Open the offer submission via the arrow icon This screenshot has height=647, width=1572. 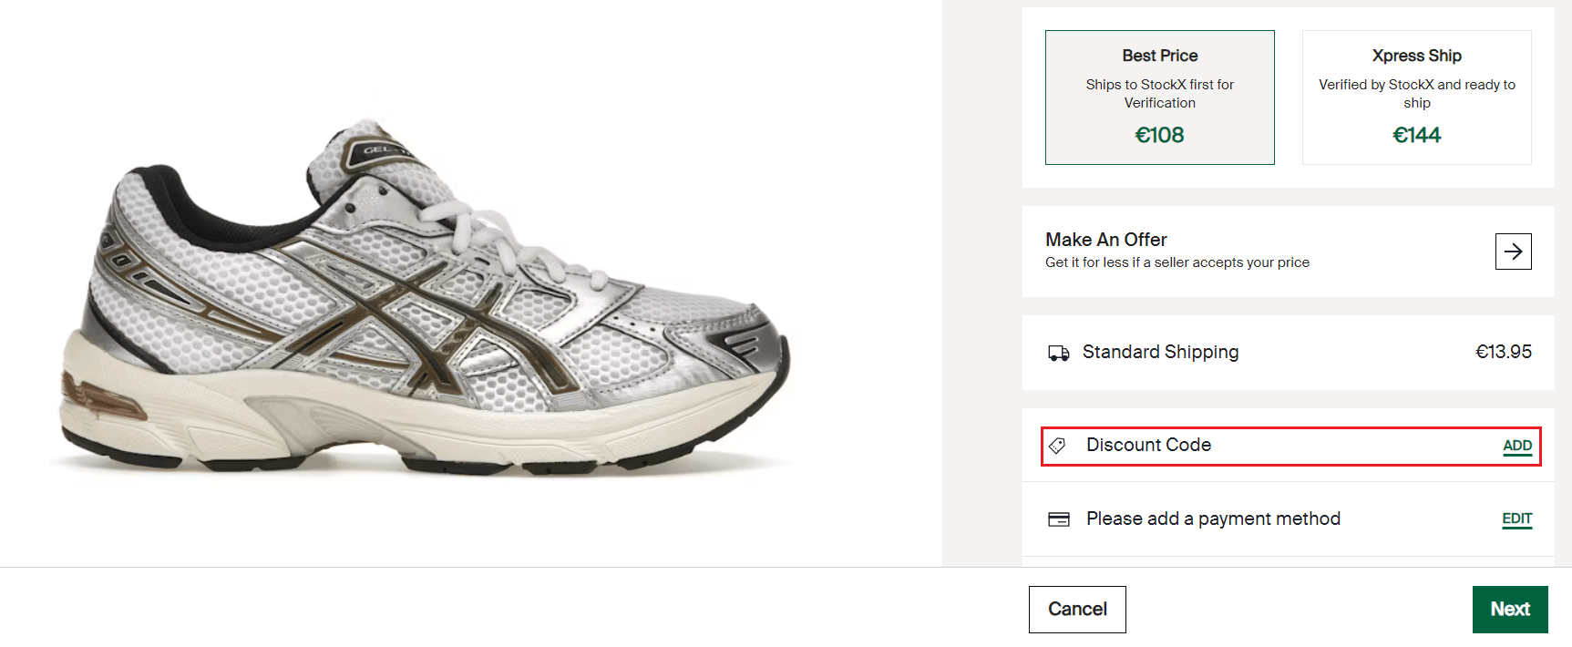coord(1513,252)
